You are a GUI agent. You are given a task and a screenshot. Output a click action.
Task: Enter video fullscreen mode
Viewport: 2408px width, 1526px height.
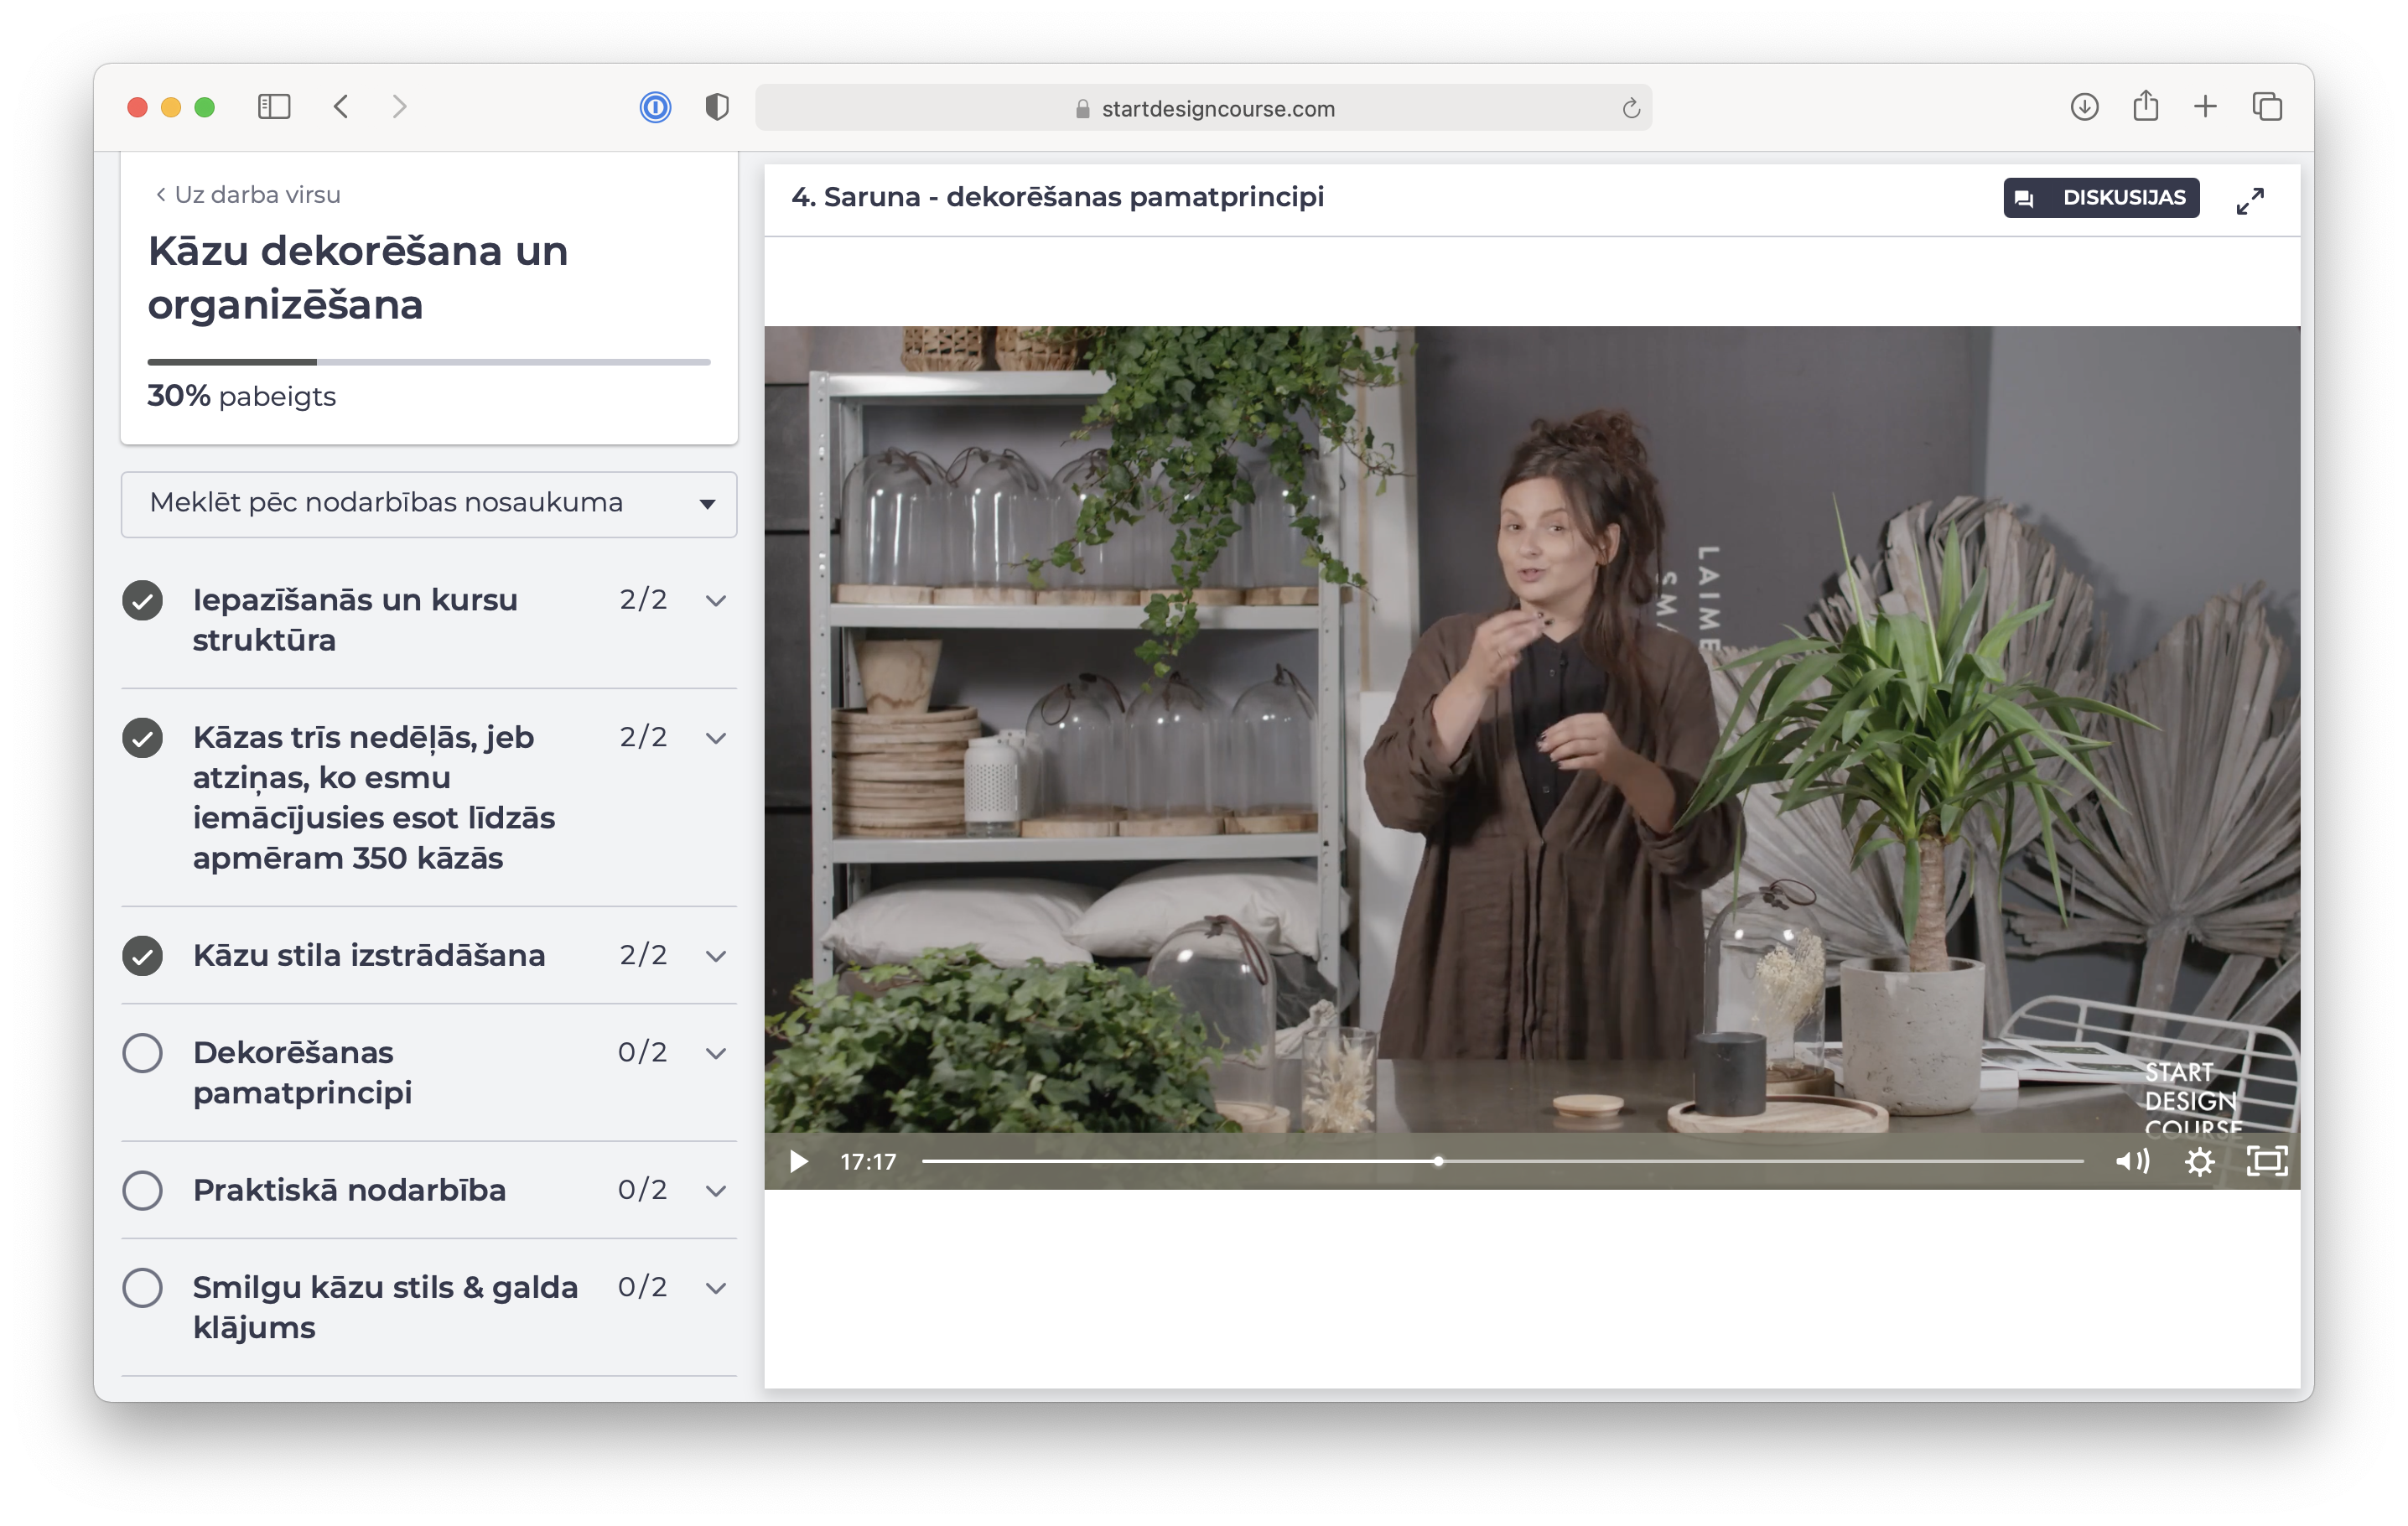pos(2266,1161)
